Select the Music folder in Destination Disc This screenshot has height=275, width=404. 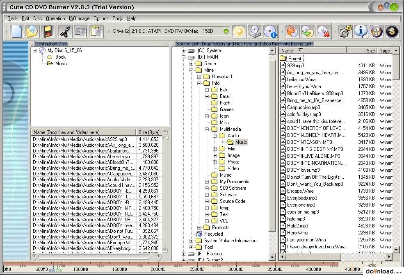coord(61,64)
